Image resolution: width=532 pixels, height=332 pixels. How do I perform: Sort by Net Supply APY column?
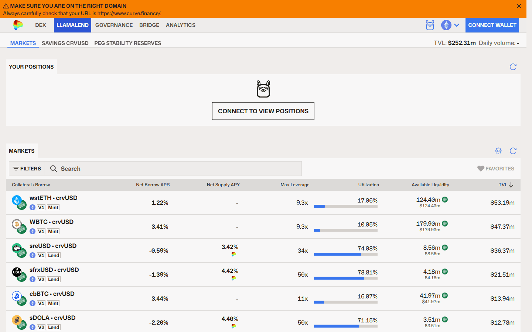[x=223, y=185]
